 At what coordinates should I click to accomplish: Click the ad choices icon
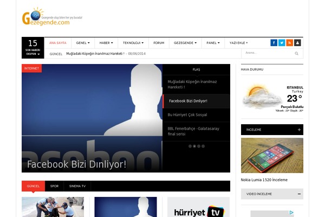click(x=291, y=213)
